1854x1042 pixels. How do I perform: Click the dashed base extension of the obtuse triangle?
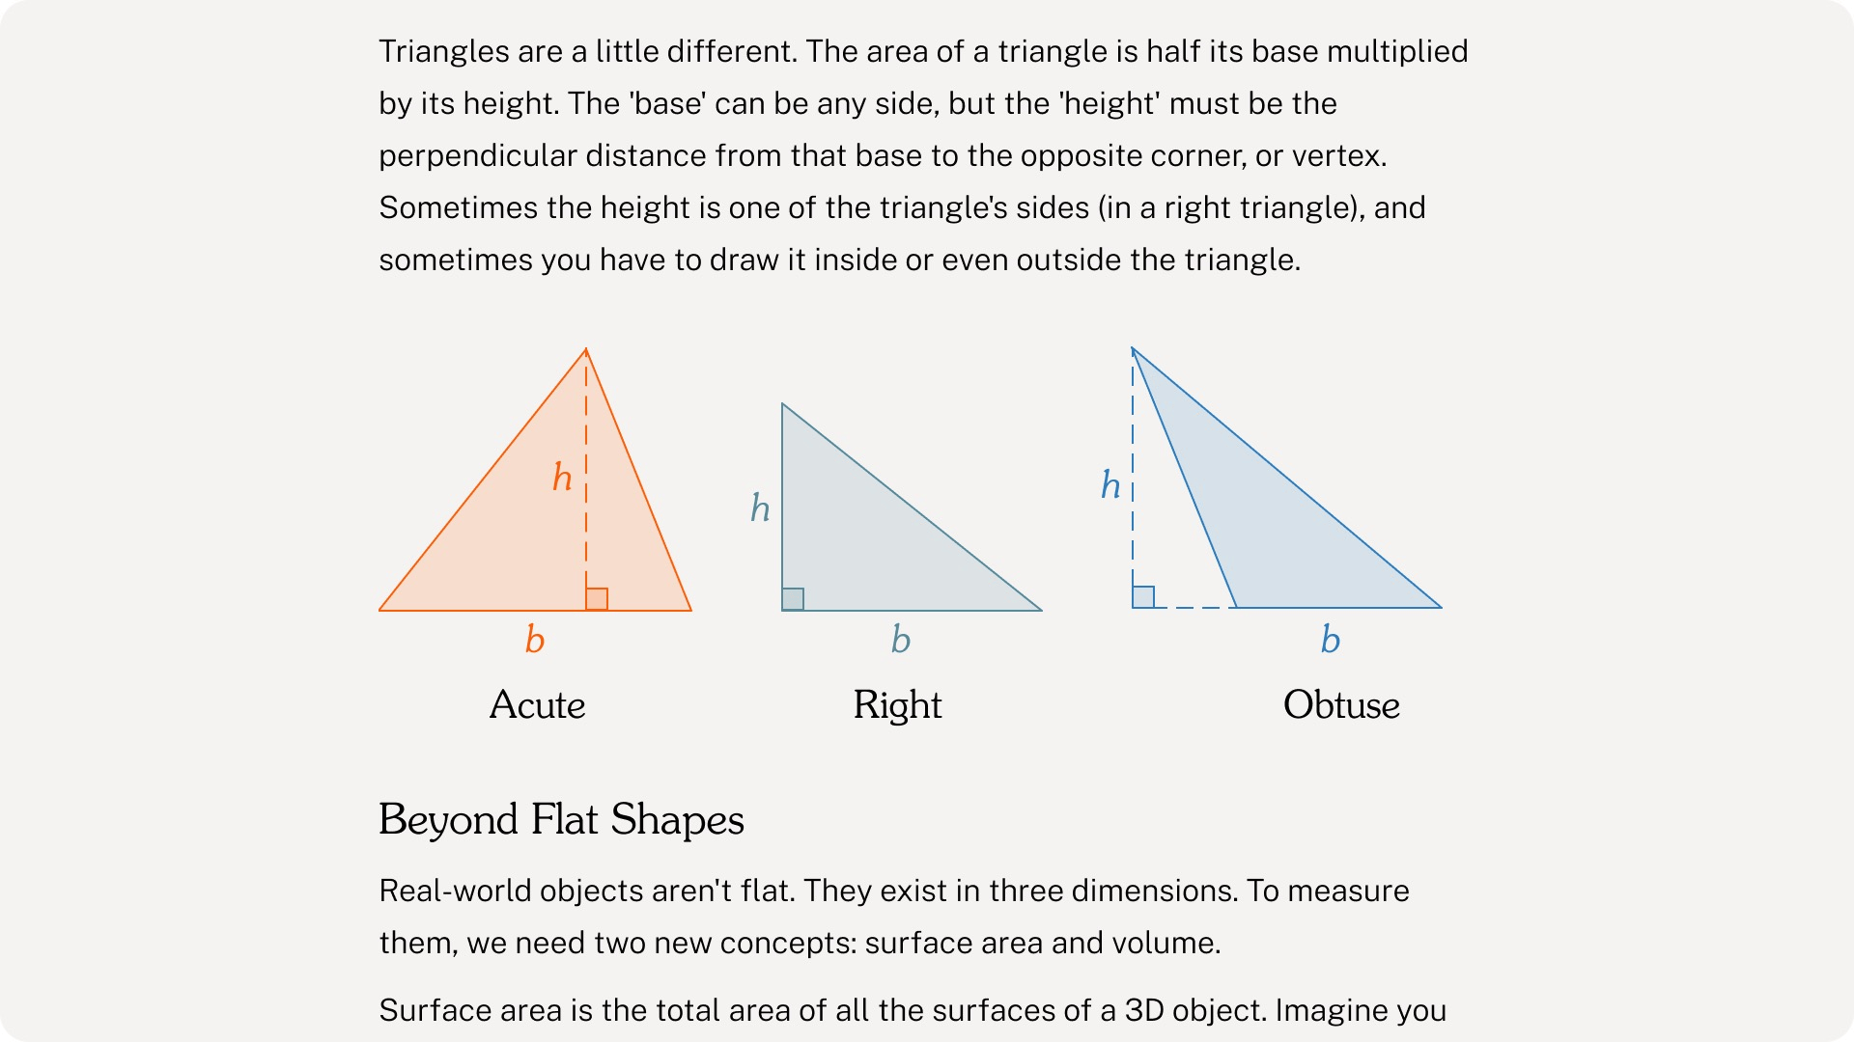click(1195, 608)
